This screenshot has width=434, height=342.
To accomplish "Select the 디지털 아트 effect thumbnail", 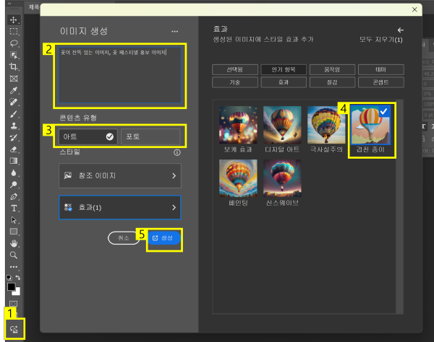I will pos(282,125).
